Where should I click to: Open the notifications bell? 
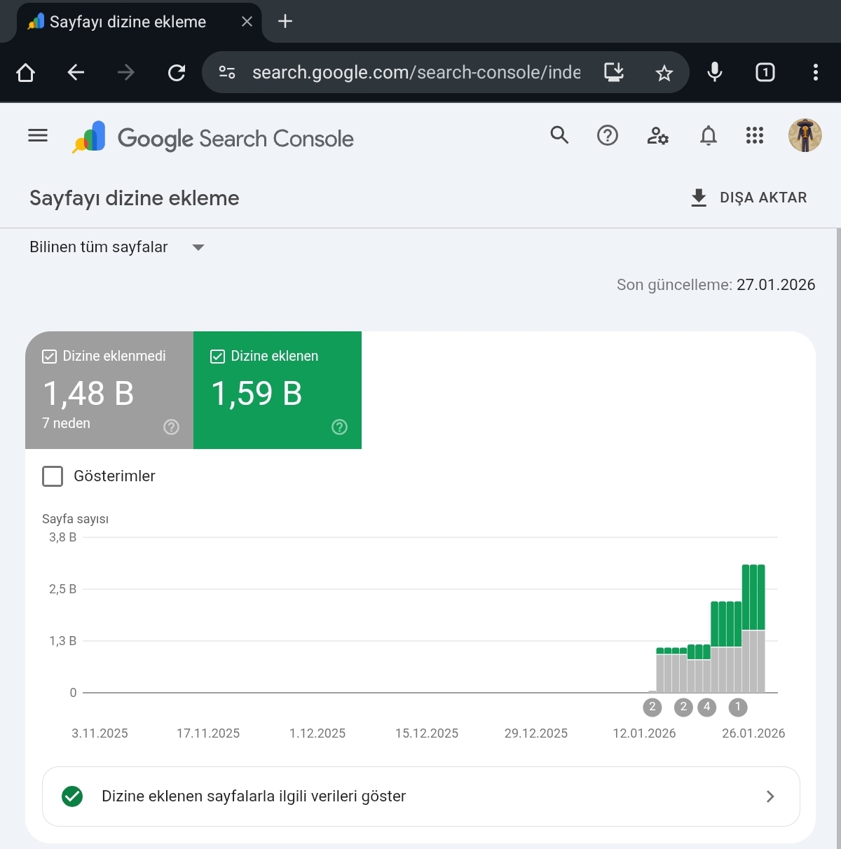click(709, 135)
